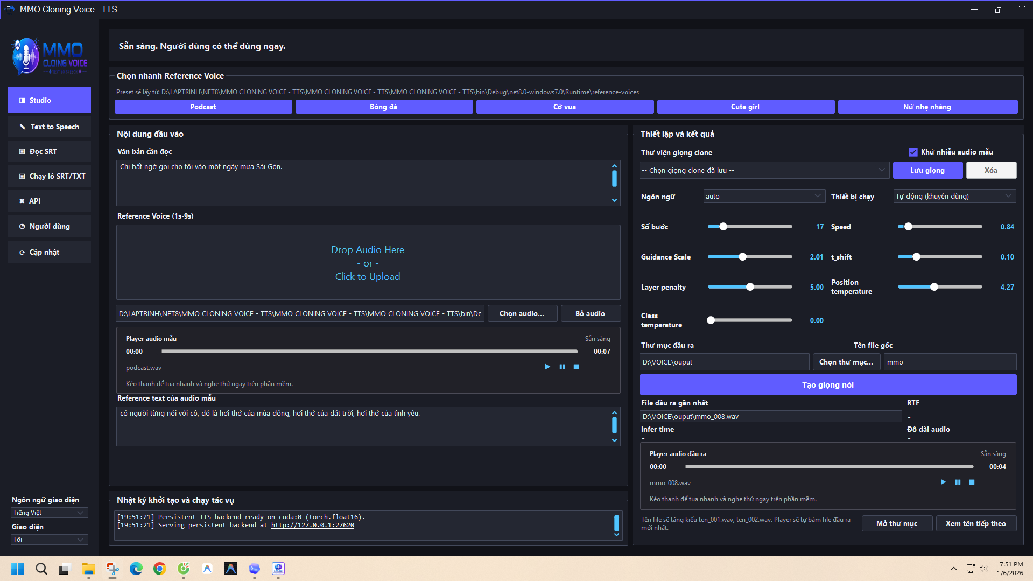Select Podcast reference voice preset
Image resolution: width=1033 pixels, height=581 pixels.
pos(203,107)
